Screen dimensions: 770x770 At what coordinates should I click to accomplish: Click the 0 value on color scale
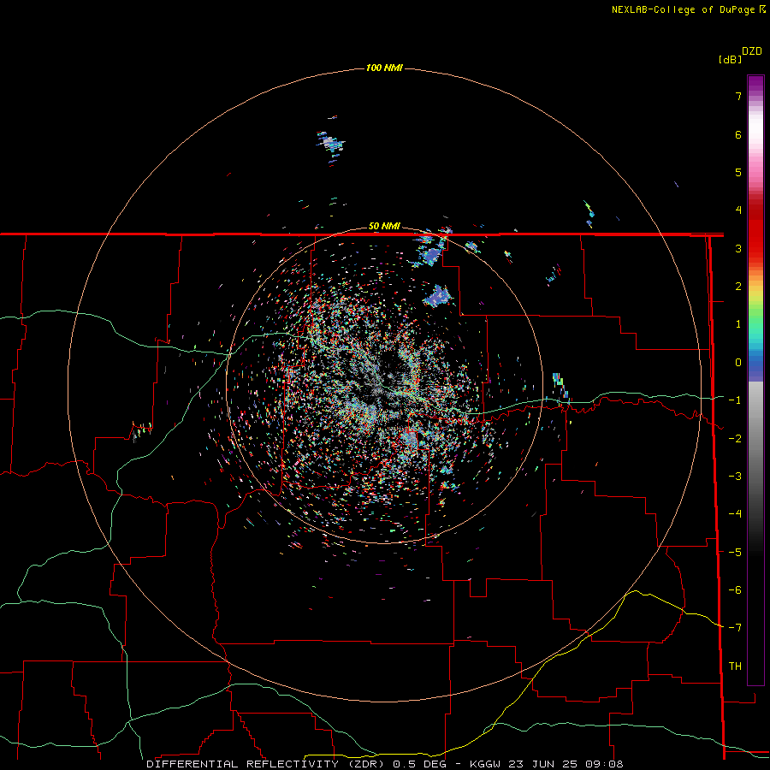[x=738, y=363]
